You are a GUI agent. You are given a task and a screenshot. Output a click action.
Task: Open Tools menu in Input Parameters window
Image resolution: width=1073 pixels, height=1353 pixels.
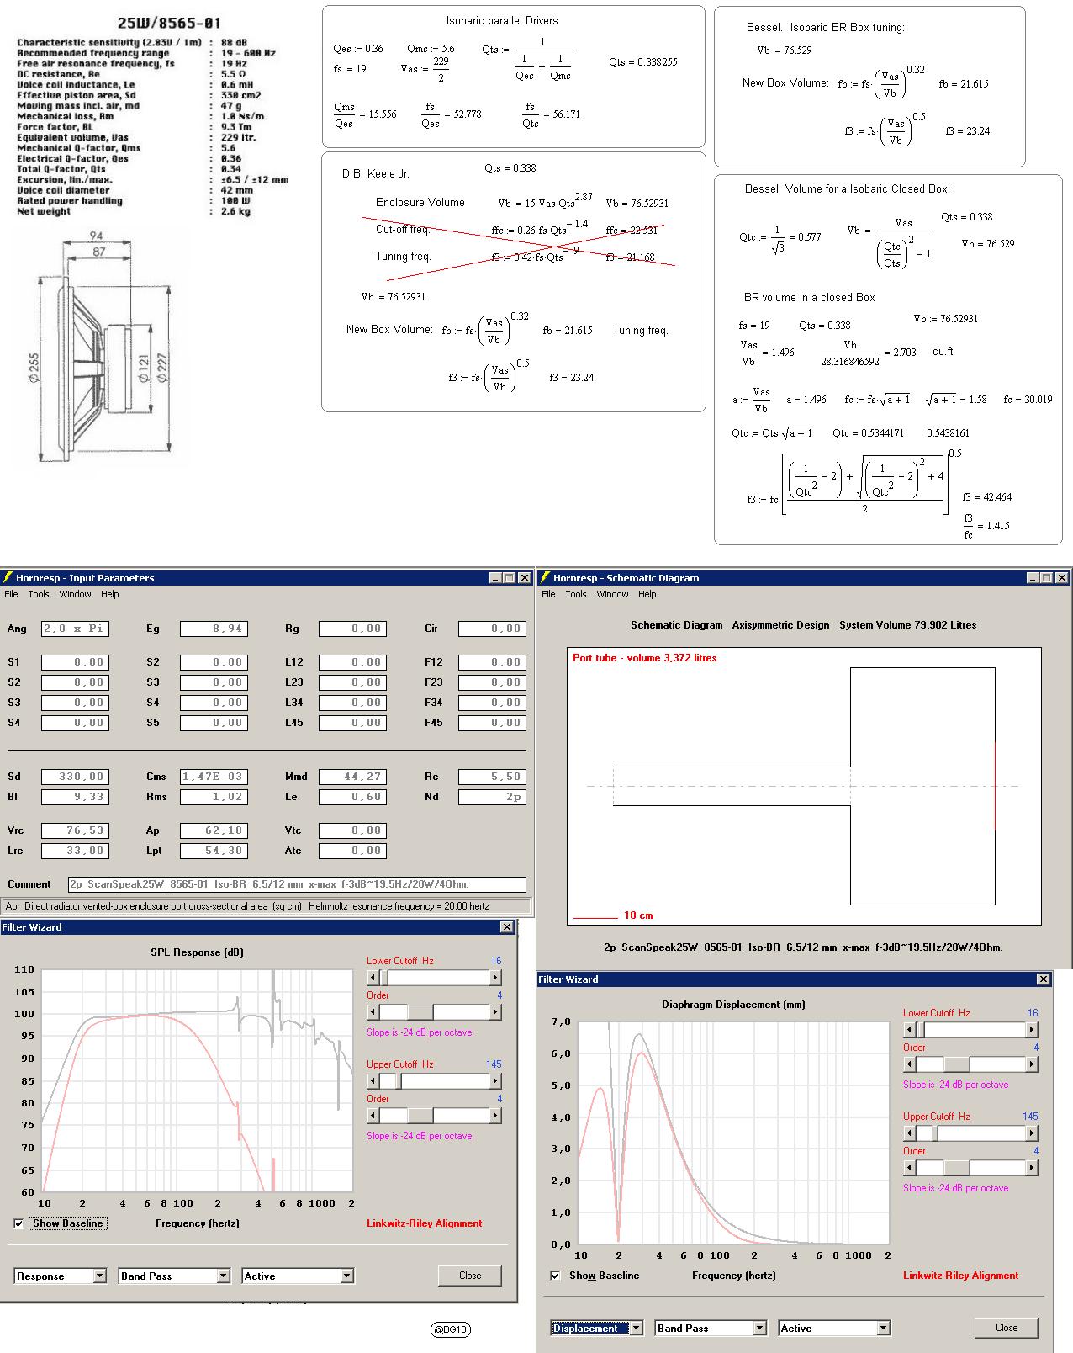pos(39,594)
